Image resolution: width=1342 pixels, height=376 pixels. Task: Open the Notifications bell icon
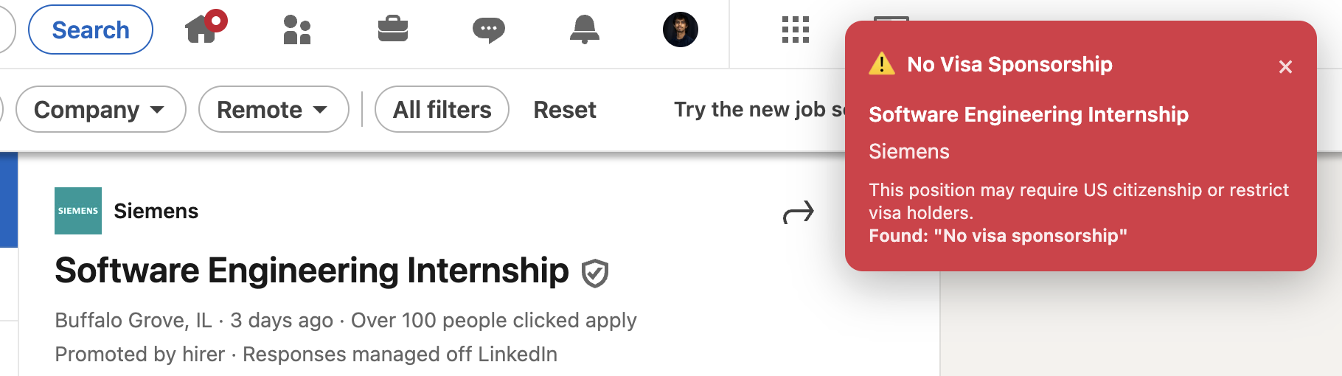coord(585,30)
